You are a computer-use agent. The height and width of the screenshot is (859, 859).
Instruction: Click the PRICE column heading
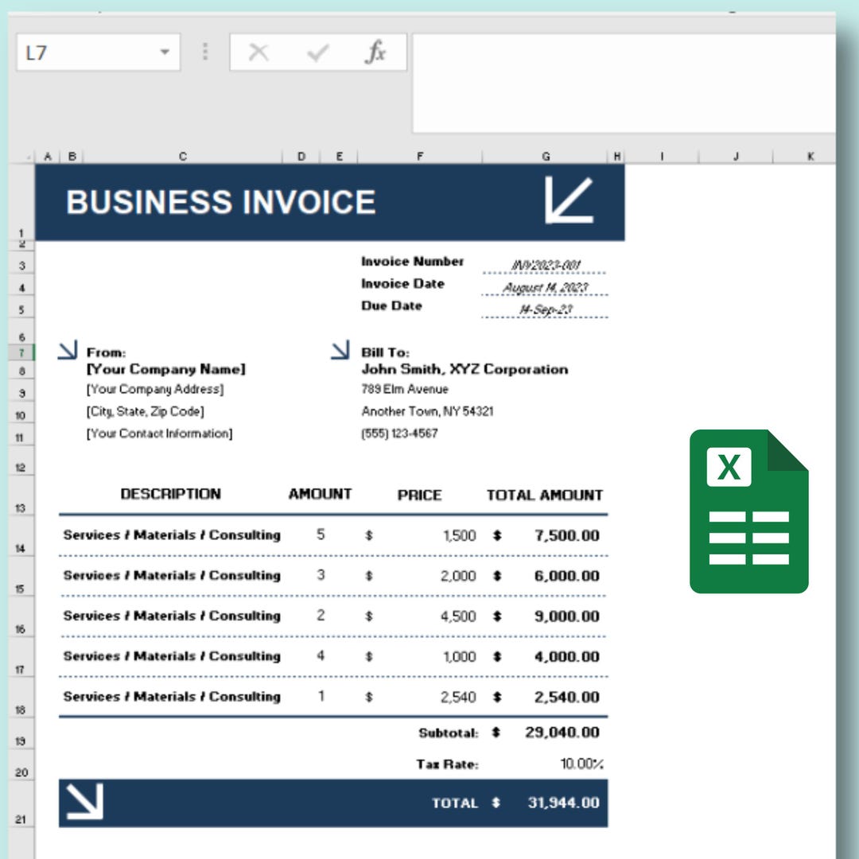pos(420,495)
